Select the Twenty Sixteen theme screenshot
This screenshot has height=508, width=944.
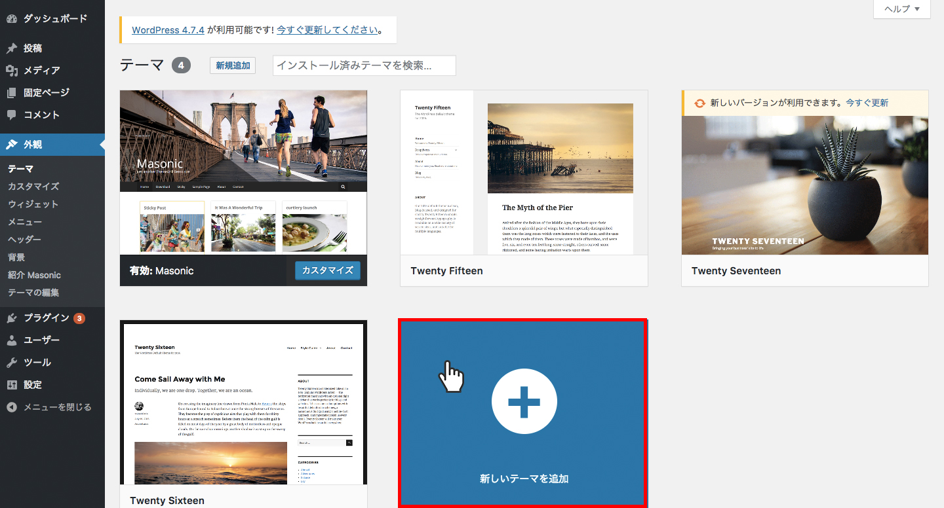click(243, 403)
